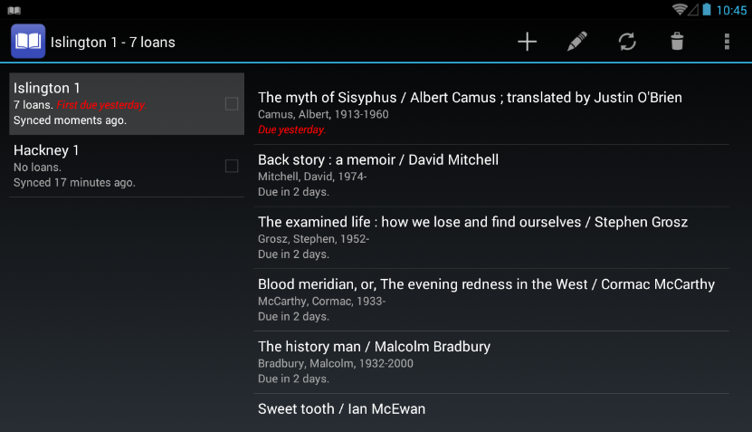Image resolution: width=752 pixels, height=432 pixels.
Task: Tap the battery status icon
Action: tap(706, 9)
